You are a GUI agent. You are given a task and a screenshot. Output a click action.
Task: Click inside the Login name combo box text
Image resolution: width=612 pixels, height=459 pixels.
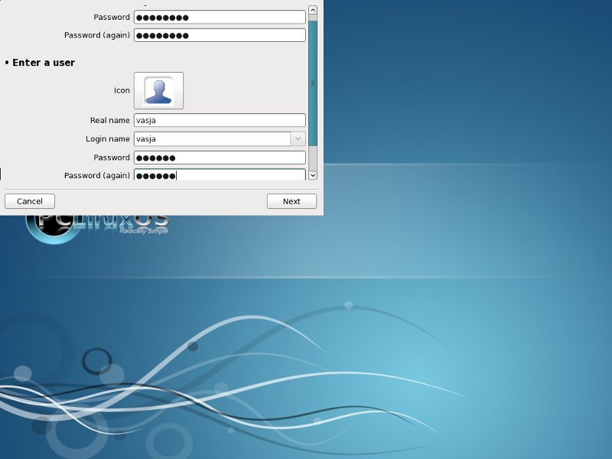coord(211,138)
